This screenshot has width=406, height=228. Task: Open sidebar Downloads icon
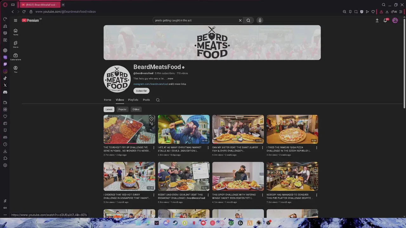5,151
